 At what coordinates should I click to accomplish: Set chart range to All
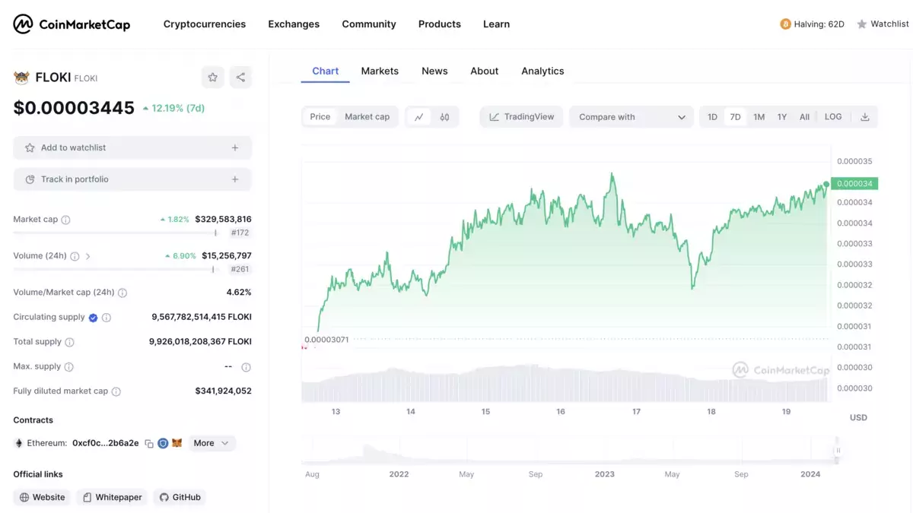[x=804, y=117]
